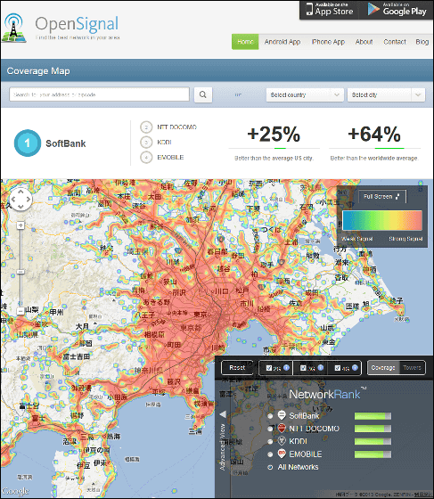Click the address or zipcode search field
The width and height of the screenshot is (434, 499).
[x=99, y=94]
